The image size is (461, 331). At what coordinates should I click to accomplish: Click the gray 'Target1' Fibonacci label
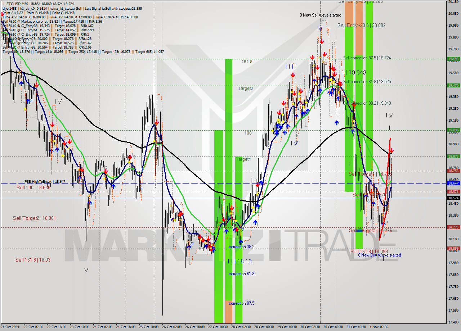(x=243, y=159)
